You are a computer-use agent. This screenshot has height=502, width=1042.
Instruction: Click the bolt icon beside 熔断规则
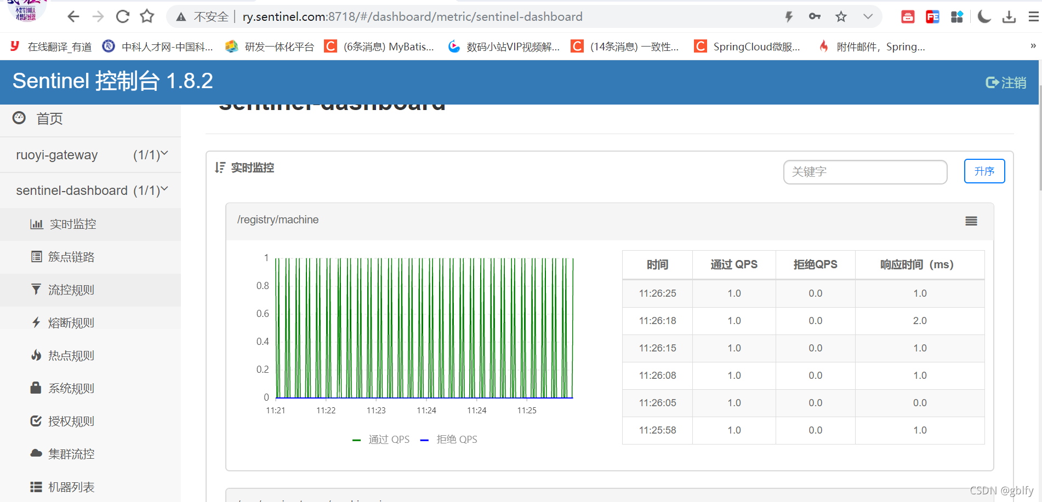(36, 322)
